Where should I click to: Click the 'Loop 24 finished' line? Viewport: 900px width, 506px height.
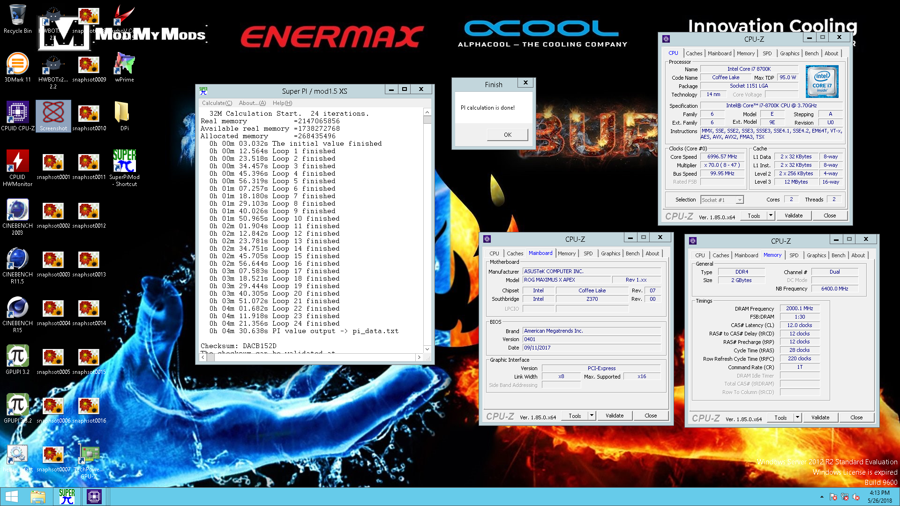(275, 324)
